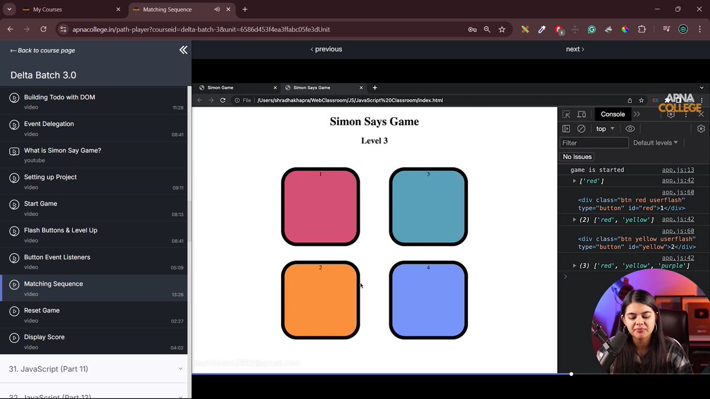Screen dimensions: 710x399
Task: Open the app.js:13 source link
Action: 678,170
